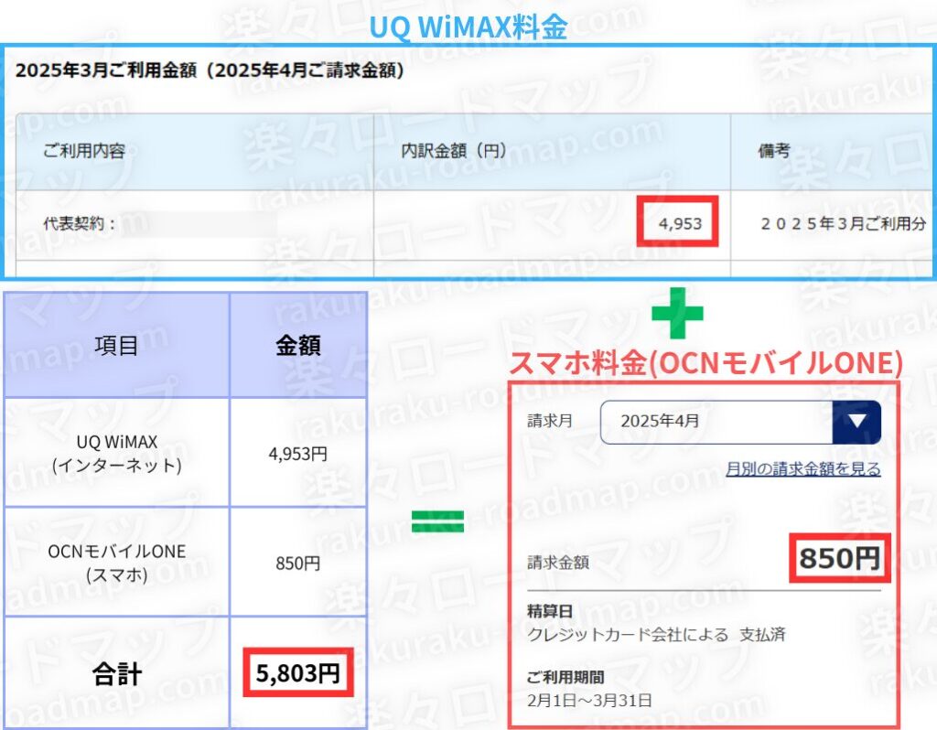
Task: Click the blue triangle on the 請求月 selector
Action: click(858, 421)
